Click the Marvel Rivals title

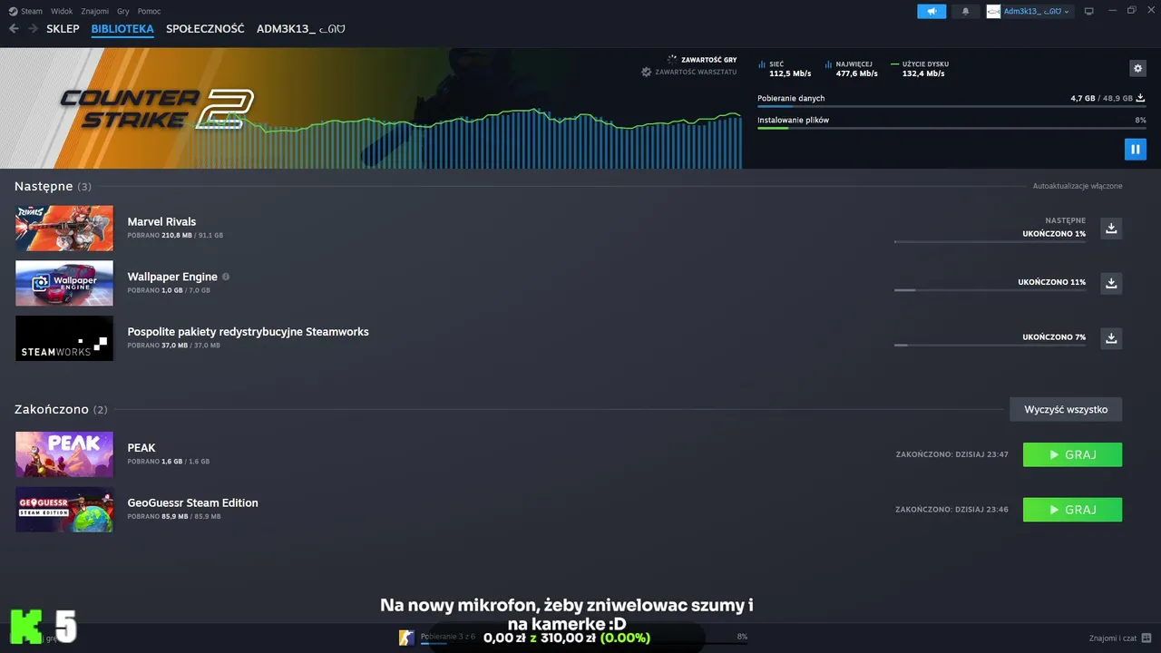click(161, 221)
